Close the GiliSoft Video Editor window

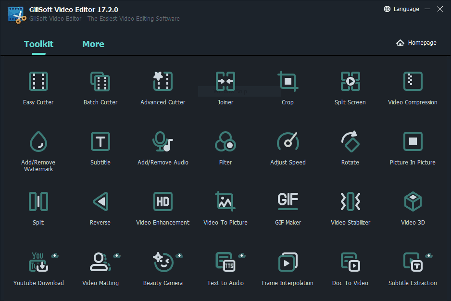click(x=440, y=9)
